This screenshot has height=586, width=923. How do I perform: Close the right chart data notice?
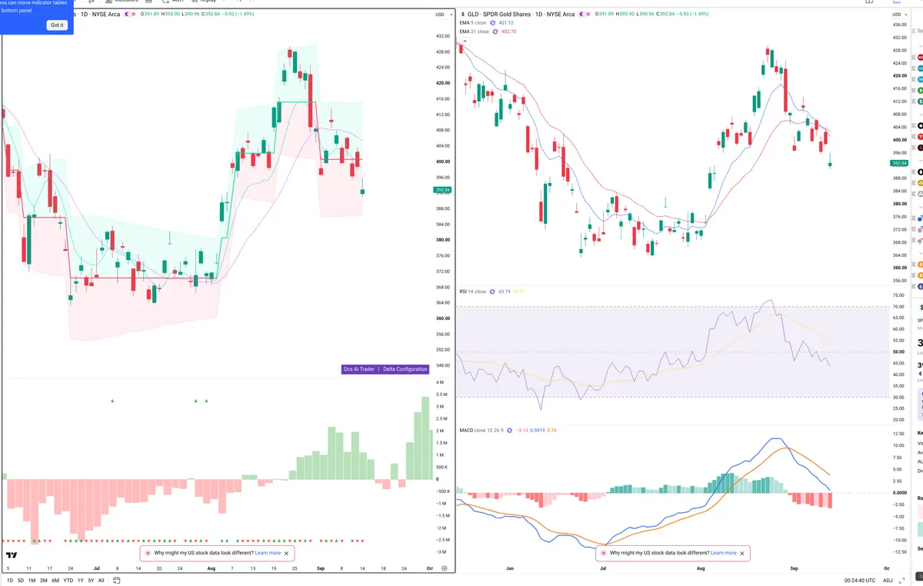(743, 553)
